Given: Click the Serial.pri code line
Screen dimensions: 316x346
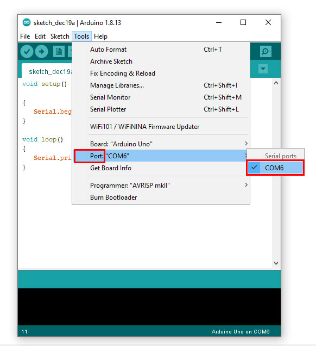Looking at the screenshot, I should click(x=53, y=158).
